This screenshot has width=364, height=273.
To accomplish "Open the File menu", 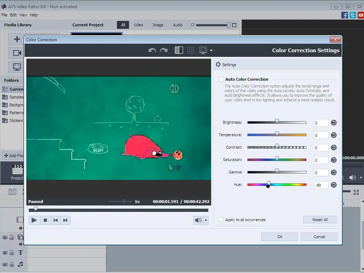I will (4, 15).
